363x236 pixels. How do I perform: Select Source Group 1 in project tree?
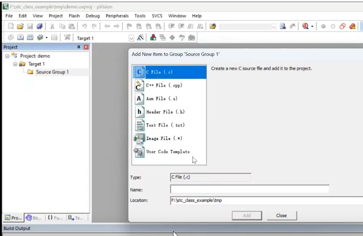point(52,72)
